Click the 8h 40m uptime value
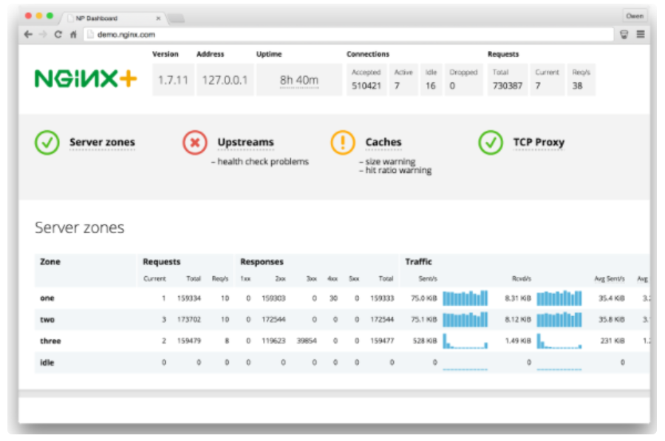The image size is (665, 441). (299, 80)
